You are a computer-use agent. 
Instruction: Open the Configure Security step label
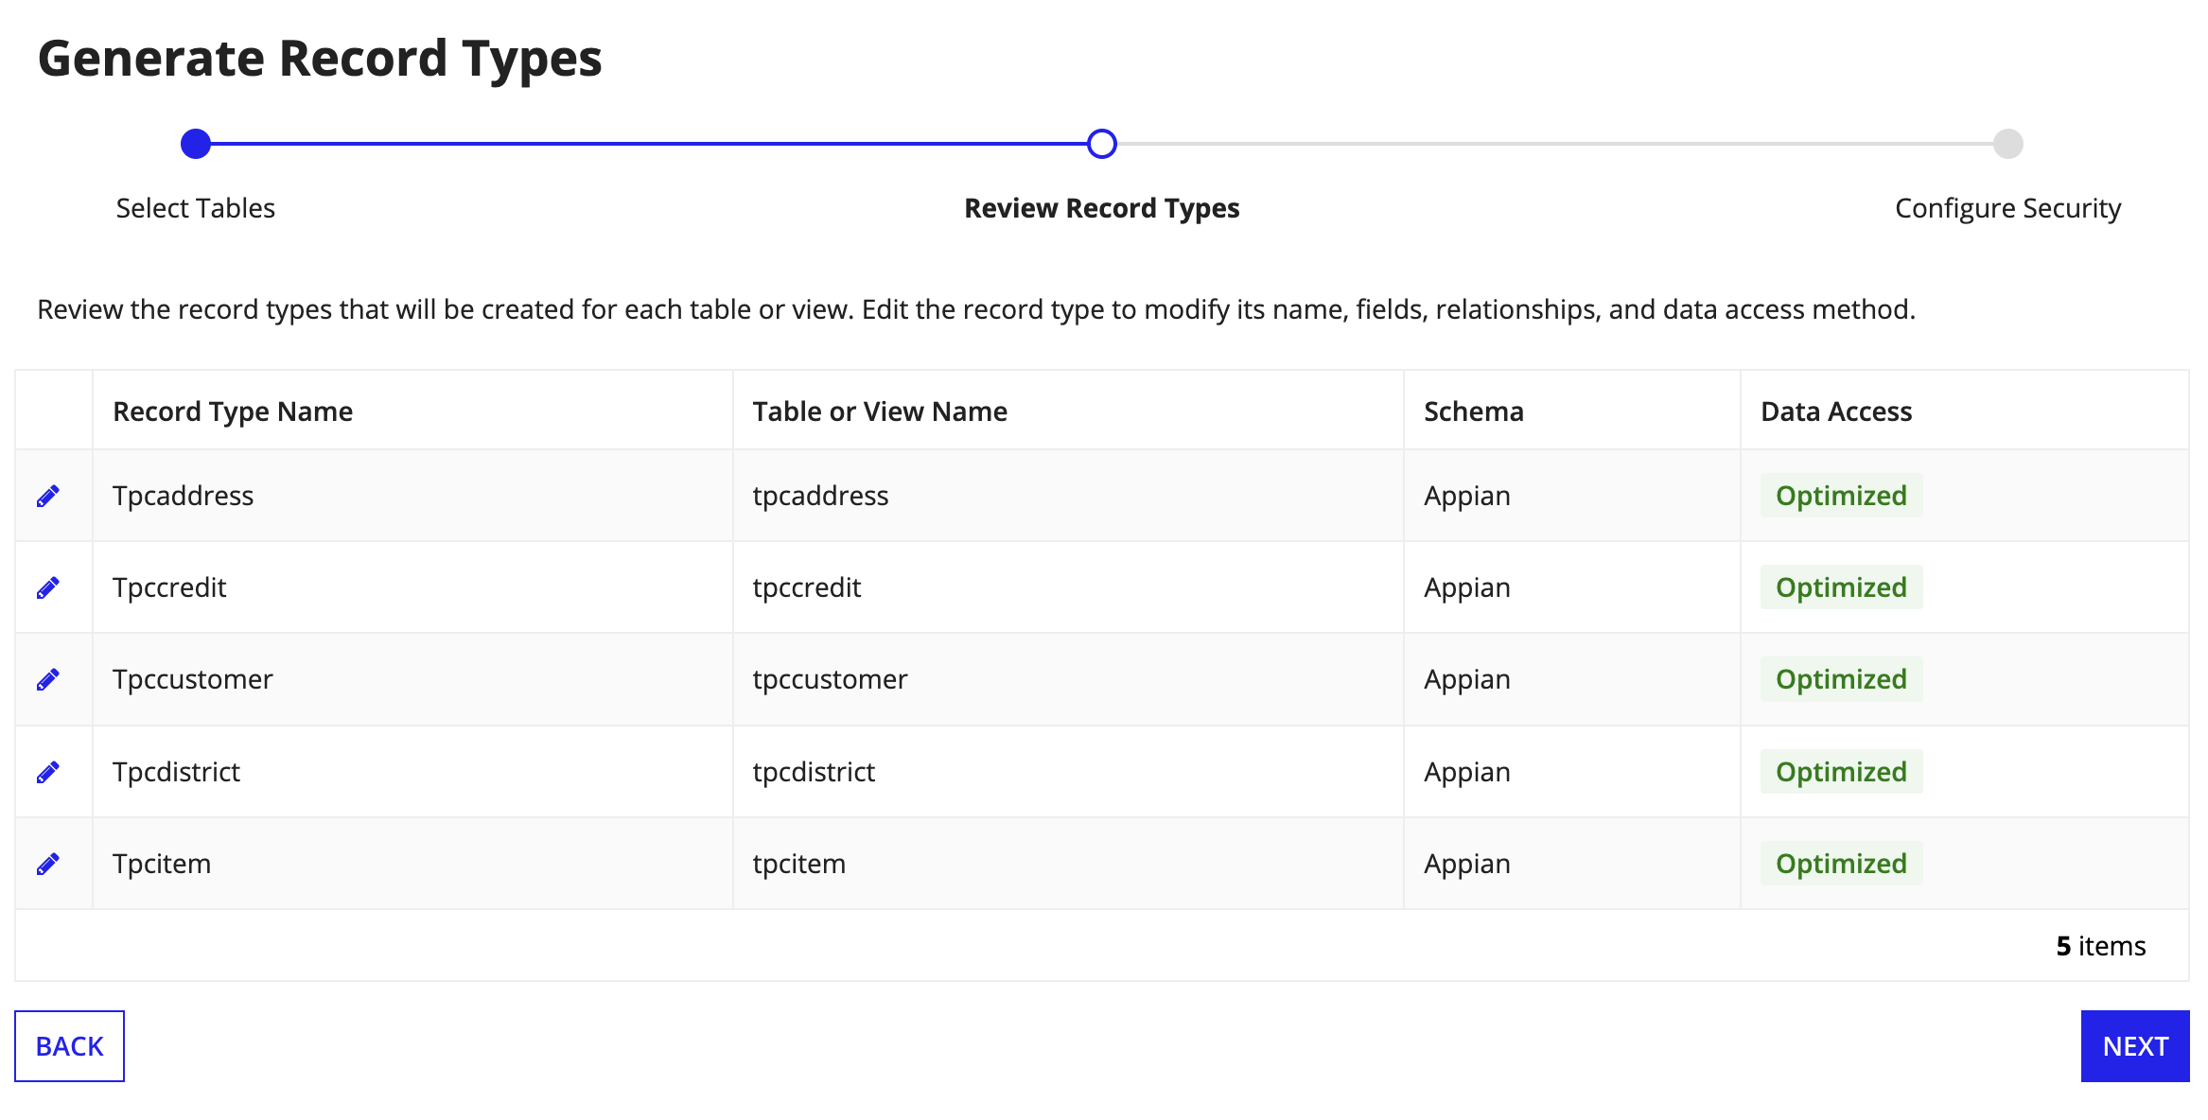2008,208
